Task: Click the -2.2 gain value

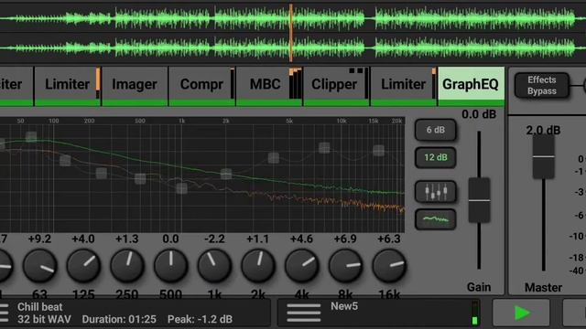Action: click(214, 239)
